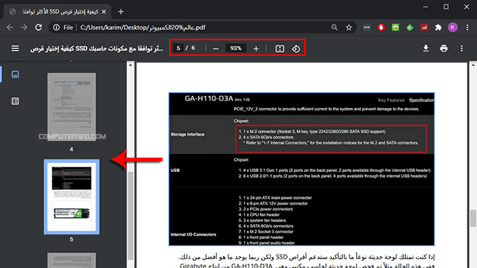Fit PDF to page
The height and width of the screenshot is (268, 477).
point(279,48)
